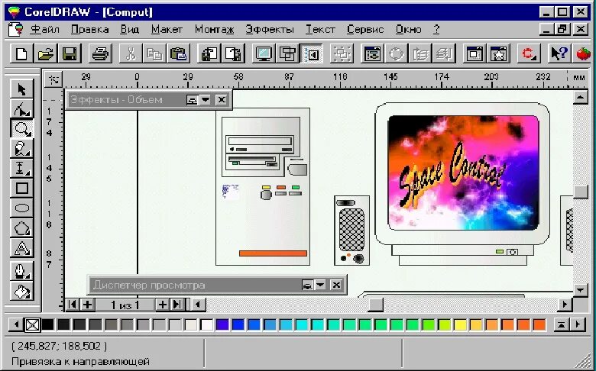Cut selection with scissors icon

click(x=131, y=53)
